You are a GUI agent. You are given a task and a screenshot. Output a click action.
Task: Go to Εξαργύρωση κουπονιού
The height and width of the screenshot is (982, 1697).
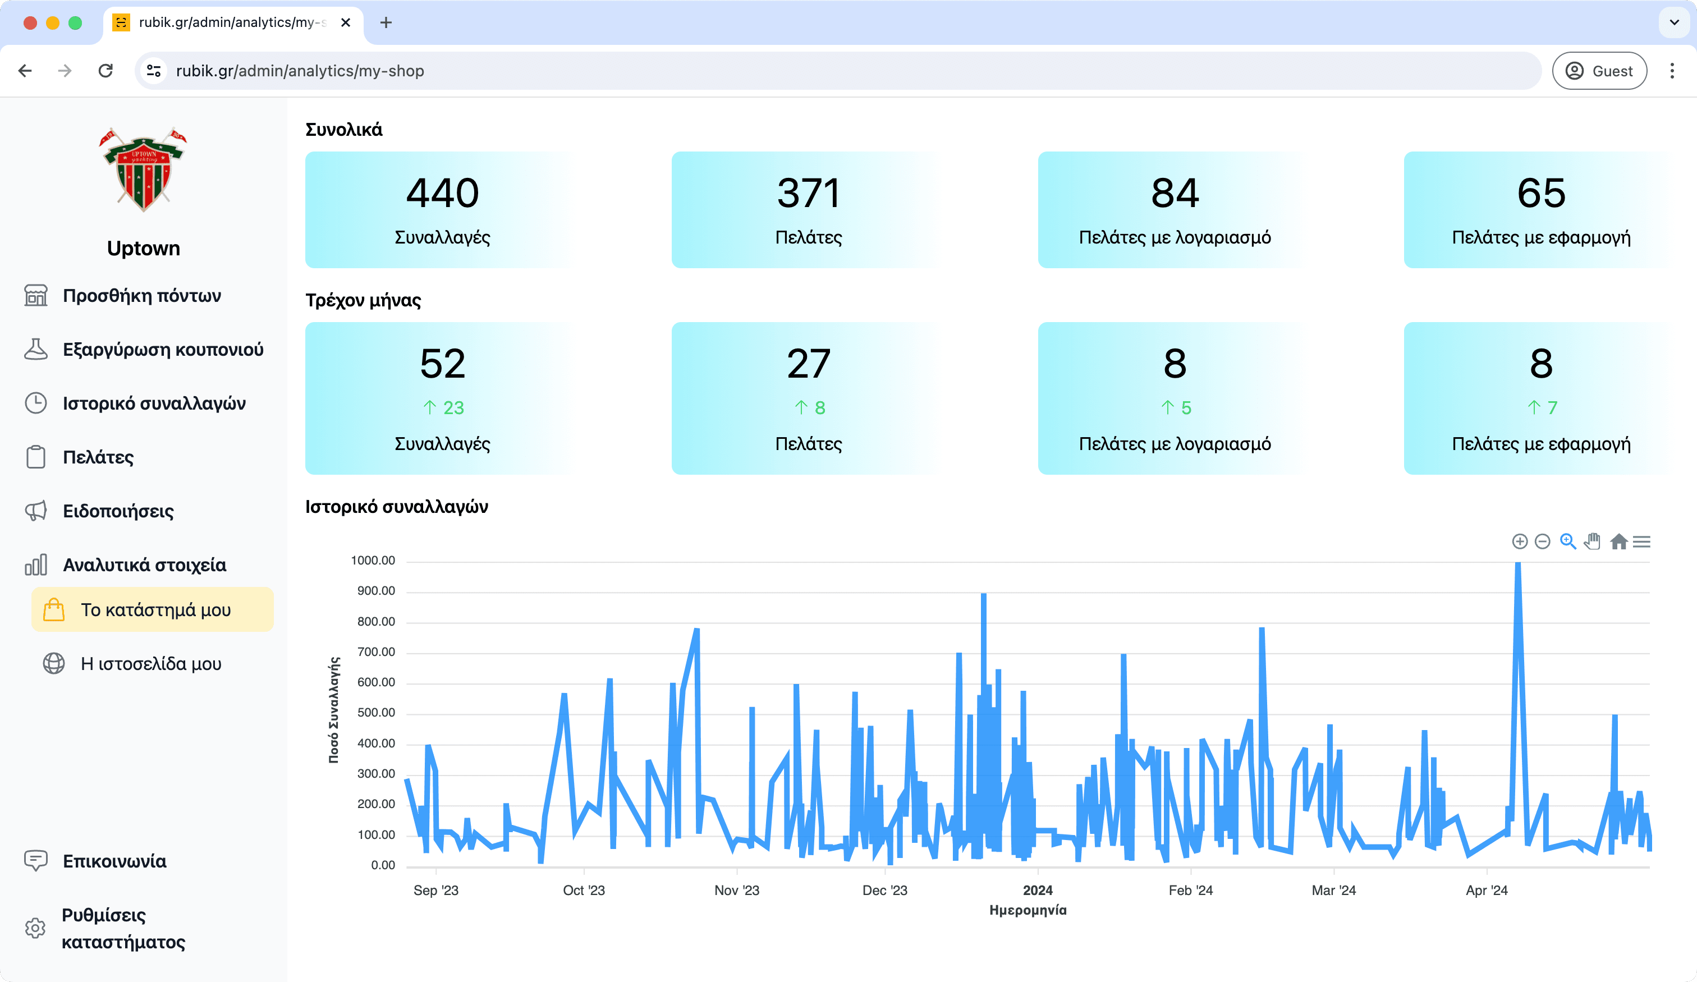click(162, 350)
